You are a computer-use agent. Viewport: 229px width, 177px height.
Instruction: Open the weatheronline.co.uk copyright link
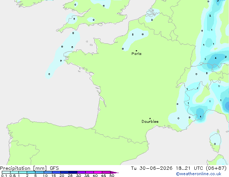(198, 174)
